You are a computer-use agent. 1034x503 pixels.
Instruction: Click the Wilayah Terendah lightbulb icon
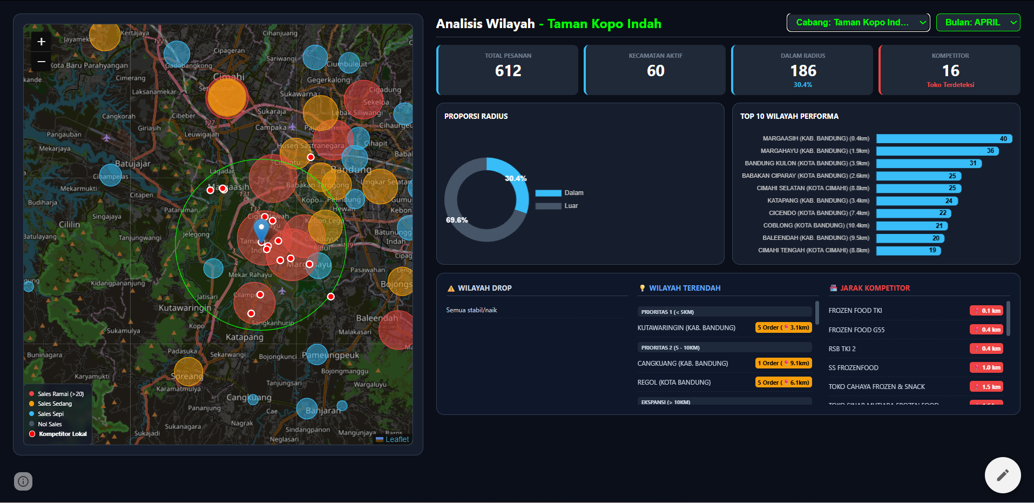[642, 289]
